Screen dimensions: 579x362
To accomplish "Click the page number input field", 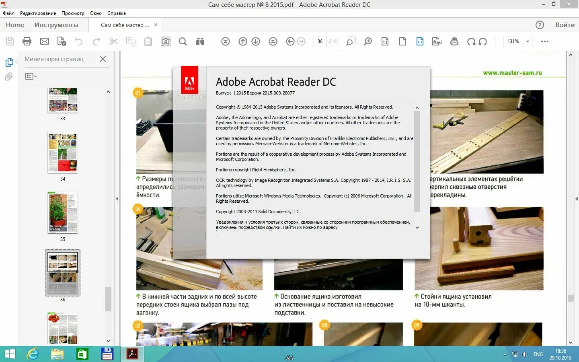I will [x=320, y=41].
